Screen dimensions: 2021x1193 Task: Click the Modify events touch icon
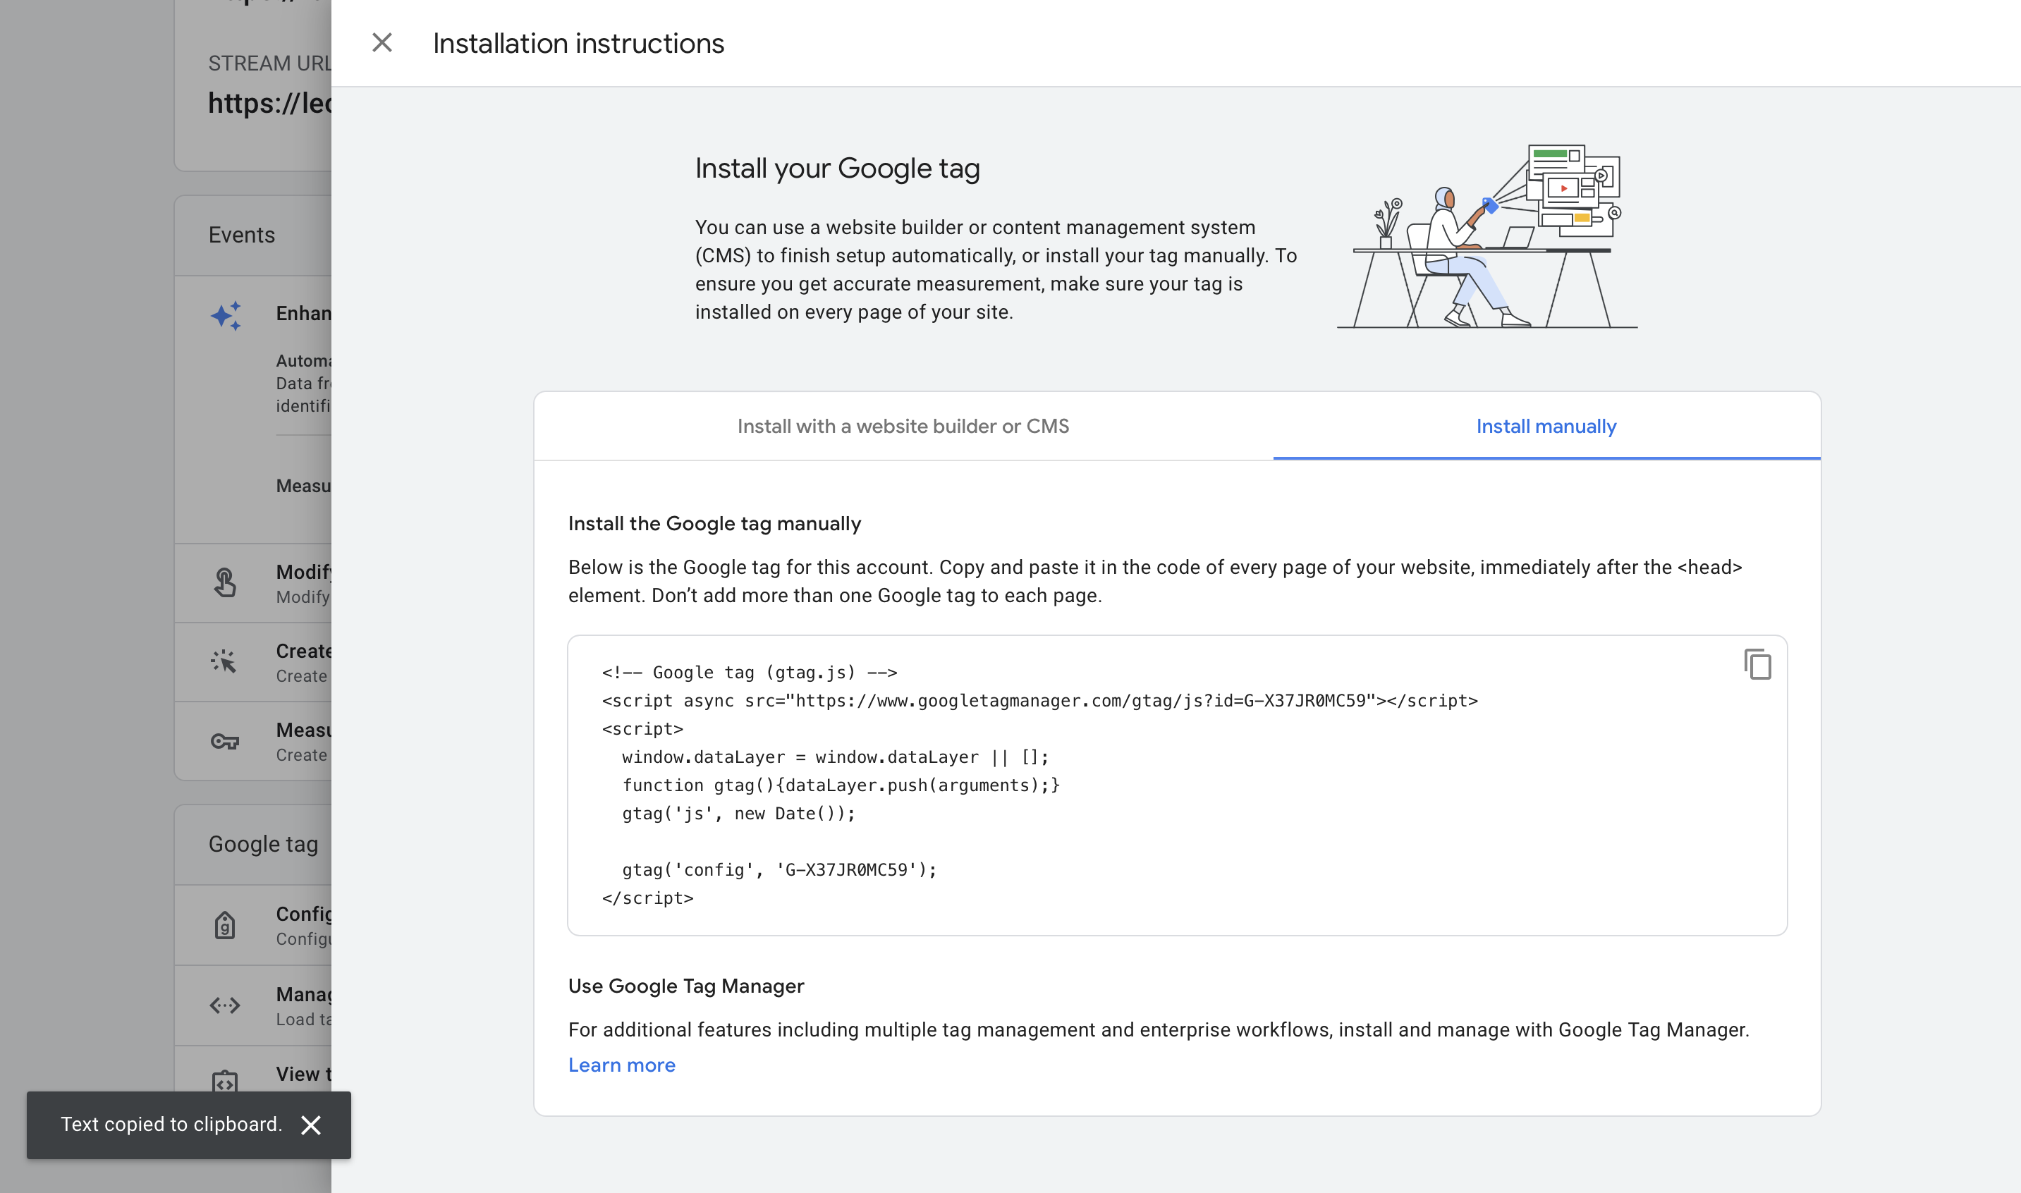pyautogui.click(x=225, y=583)
